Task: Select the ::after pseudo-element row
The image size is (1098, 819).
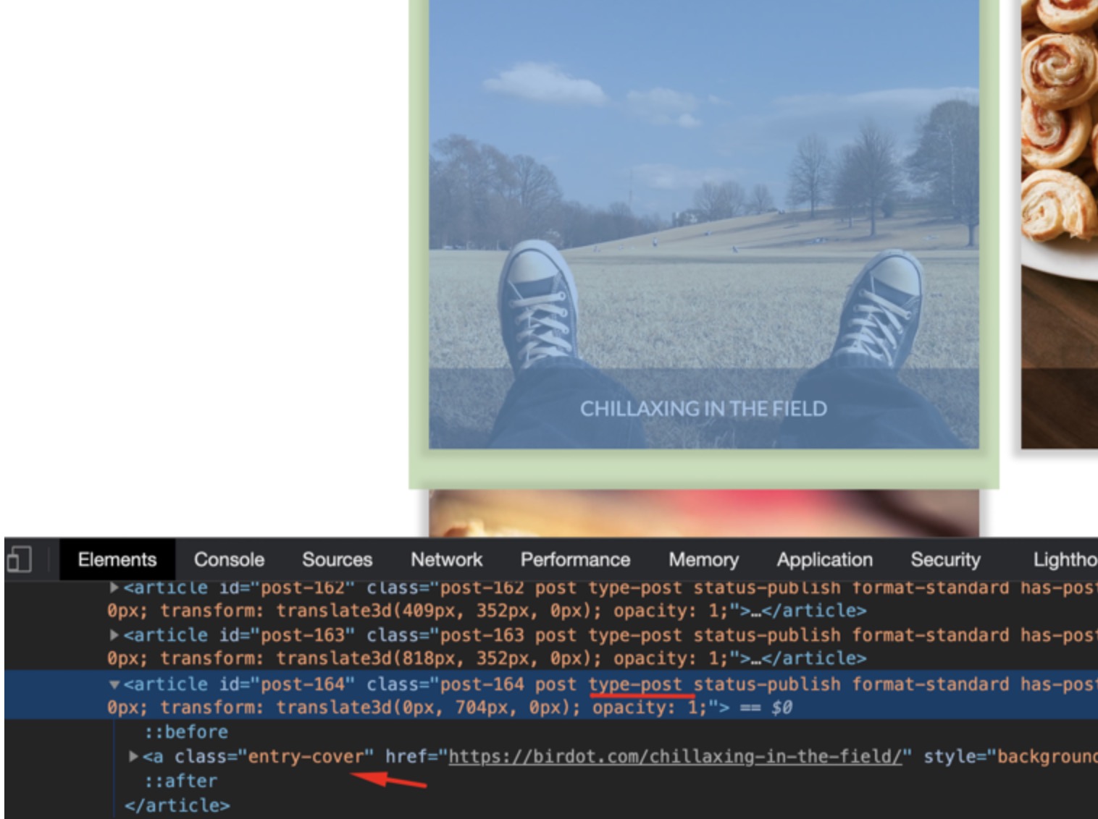Action: pyautogui.click(x=180, y=781)
